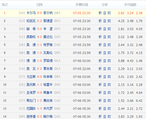Open 欧 European odds for match 3
The image size is (146, 119).
coord(109,29)
